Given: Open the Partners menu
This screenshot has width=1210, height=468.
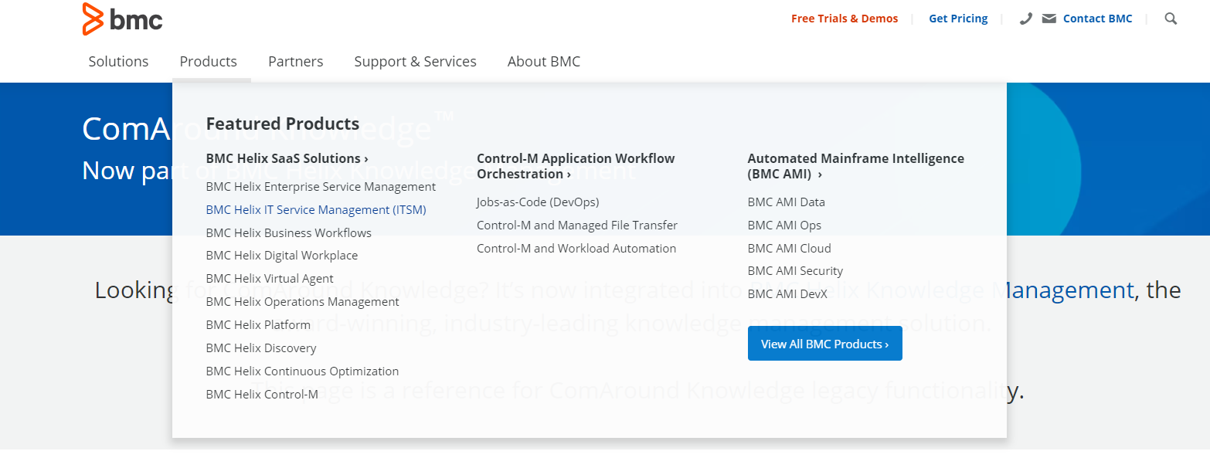Looking at the screenshot, I should coord(295,62).
